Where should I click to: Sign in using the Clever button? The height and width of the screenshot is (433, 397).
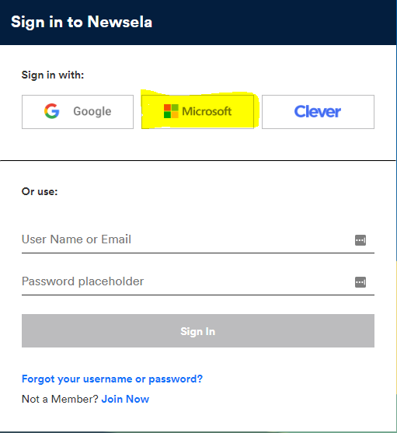pos(318,112)
